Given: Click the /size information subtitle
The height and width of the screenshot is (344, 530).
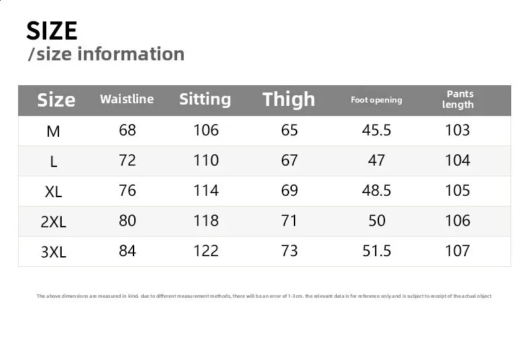Looking at the screenshot, I should click(x=107, y=54).
